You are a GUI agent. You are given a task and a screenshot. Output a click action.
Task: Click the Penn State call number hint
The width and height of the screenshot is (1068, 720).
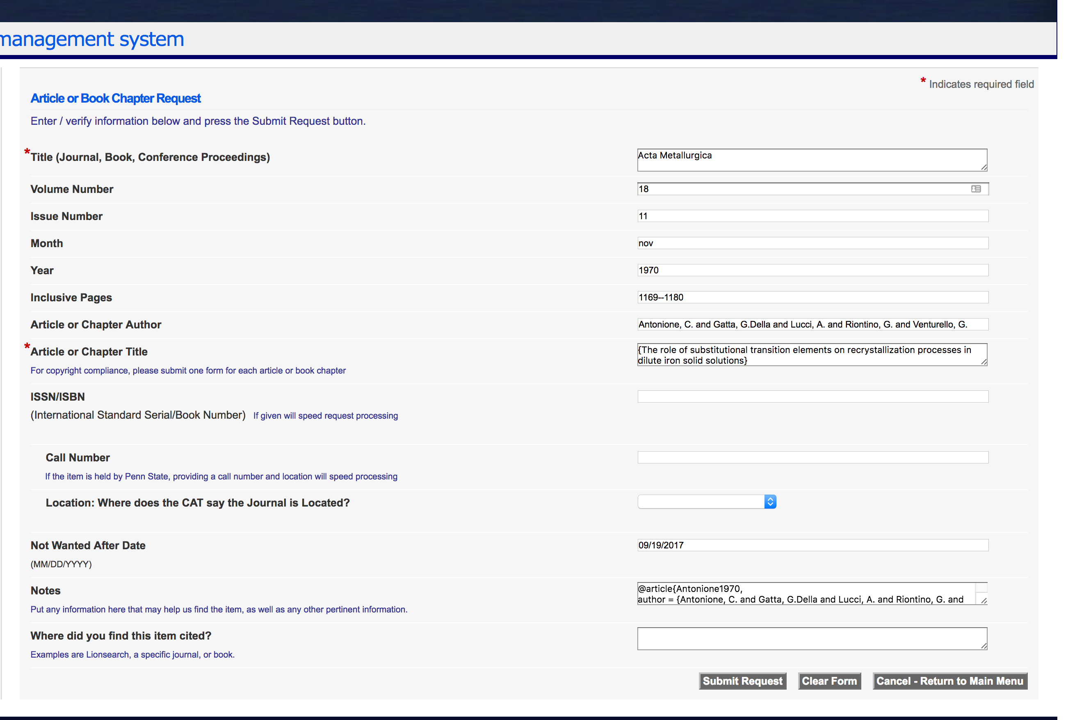pyautogui.click(x=221, y=477)
